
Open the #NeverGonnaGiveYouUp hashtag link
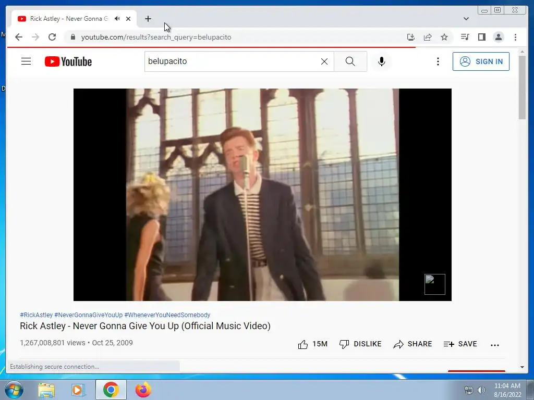pyautogui.click(x=89, y=315)
